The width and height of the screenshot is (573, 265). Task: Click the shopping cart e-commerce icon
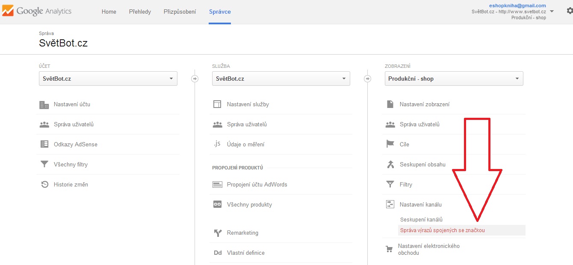click(389, 249)
